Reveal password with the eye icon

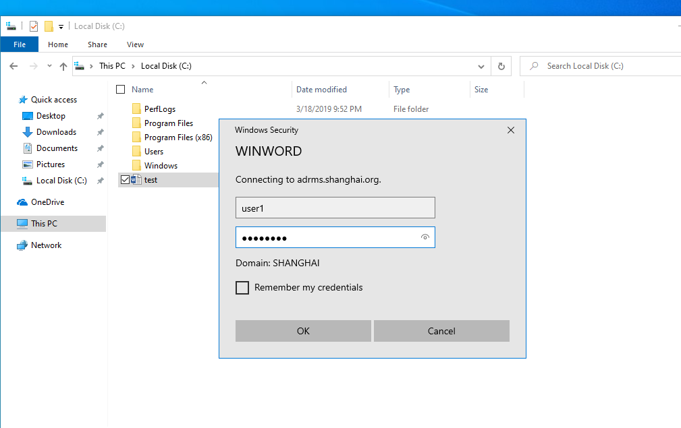click(425, 237)
